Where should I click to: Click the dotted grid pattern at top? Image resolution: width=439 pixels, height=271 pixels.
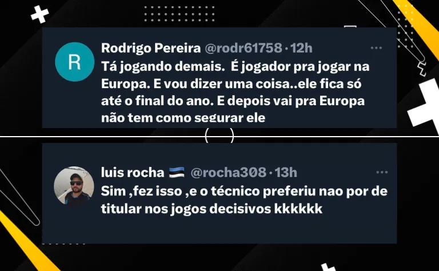[179, 14]
